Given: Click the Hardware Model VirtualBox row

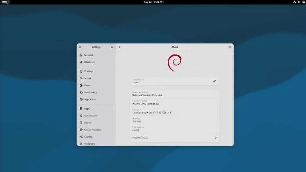Looking at the screenshot, I should click(x=175, y=102).
